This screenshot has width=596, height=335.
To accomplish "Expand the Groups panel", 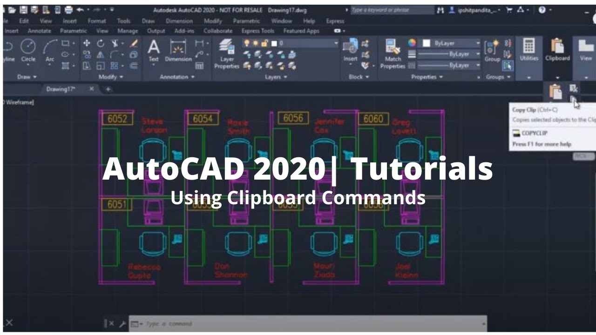I will 498,77.
